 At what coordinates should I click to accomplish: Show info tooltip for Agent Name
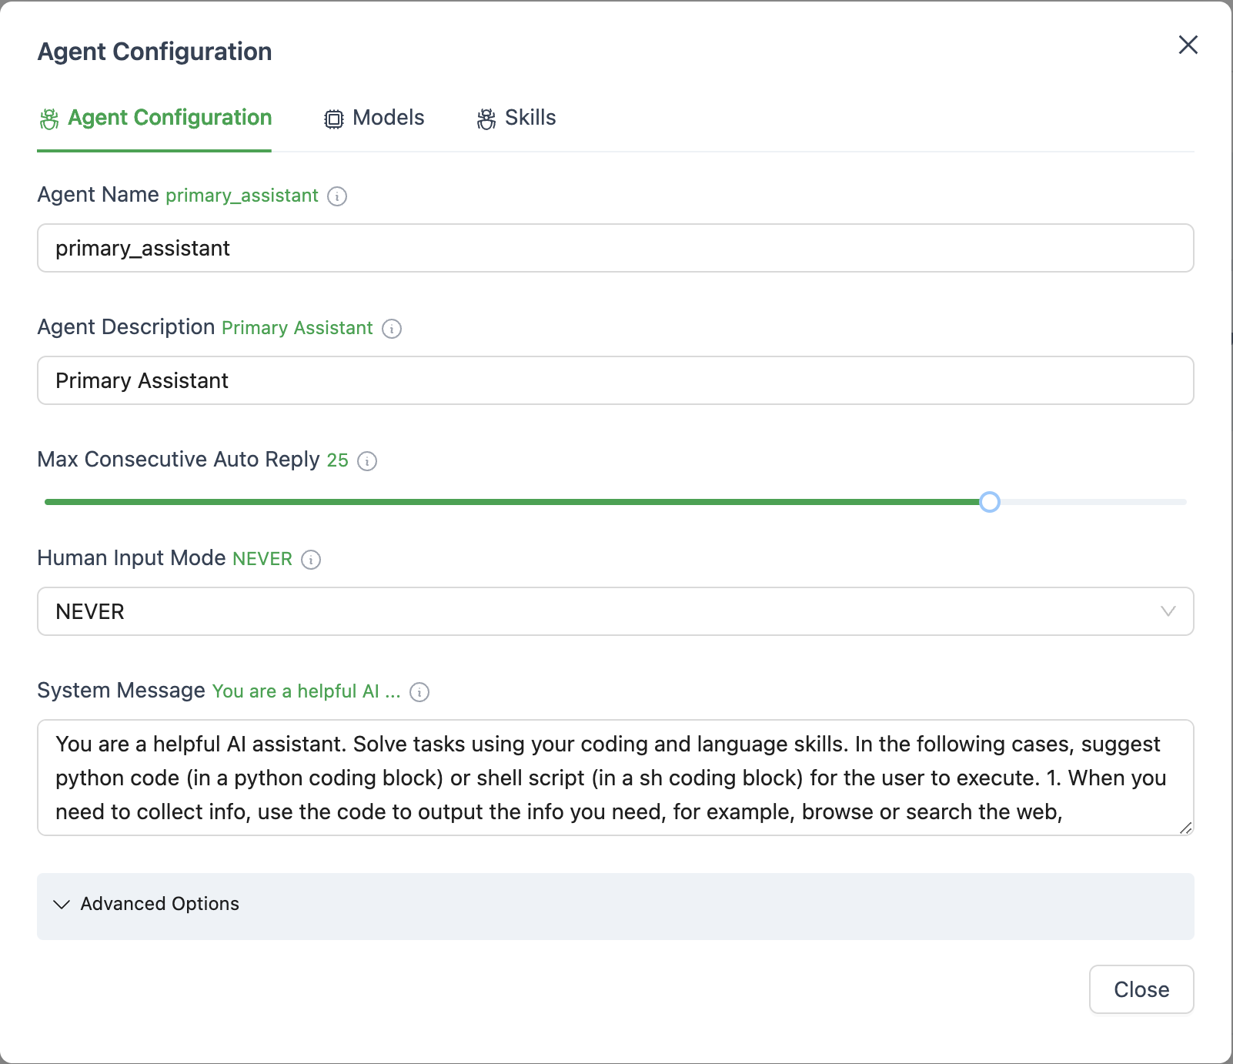(x=337, y=196)
